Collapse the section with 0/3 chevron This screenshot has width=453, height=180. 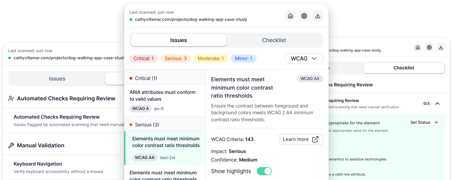coord(437,104)
